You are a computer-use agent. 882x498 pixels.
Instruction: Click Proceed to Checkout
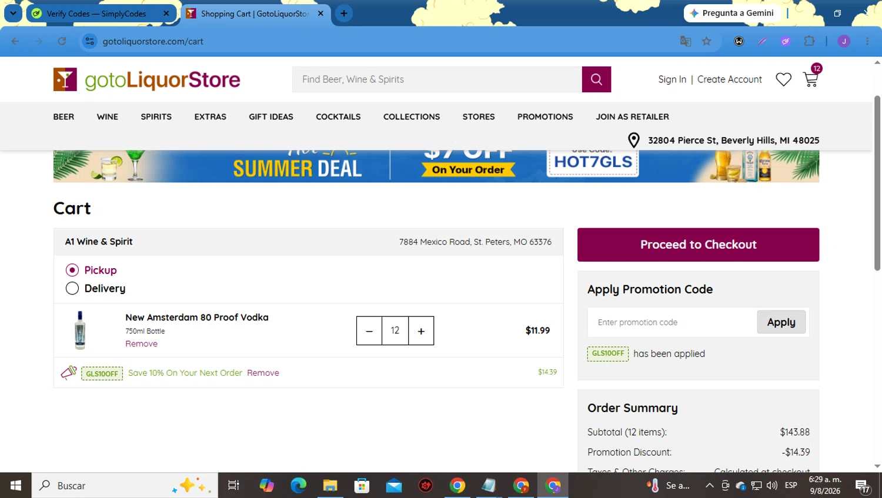[698, 245]
